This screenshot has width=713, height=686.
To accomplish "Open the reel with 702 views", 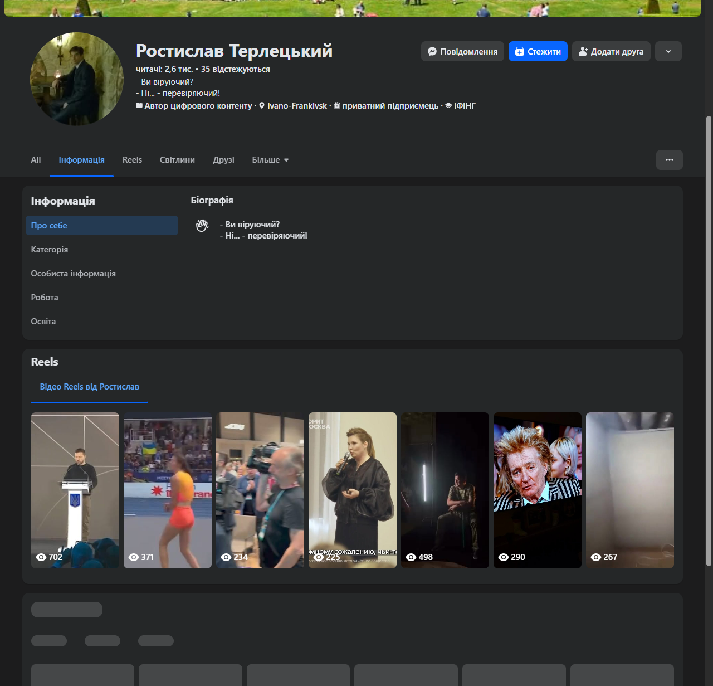I will (x=75, y=490).
